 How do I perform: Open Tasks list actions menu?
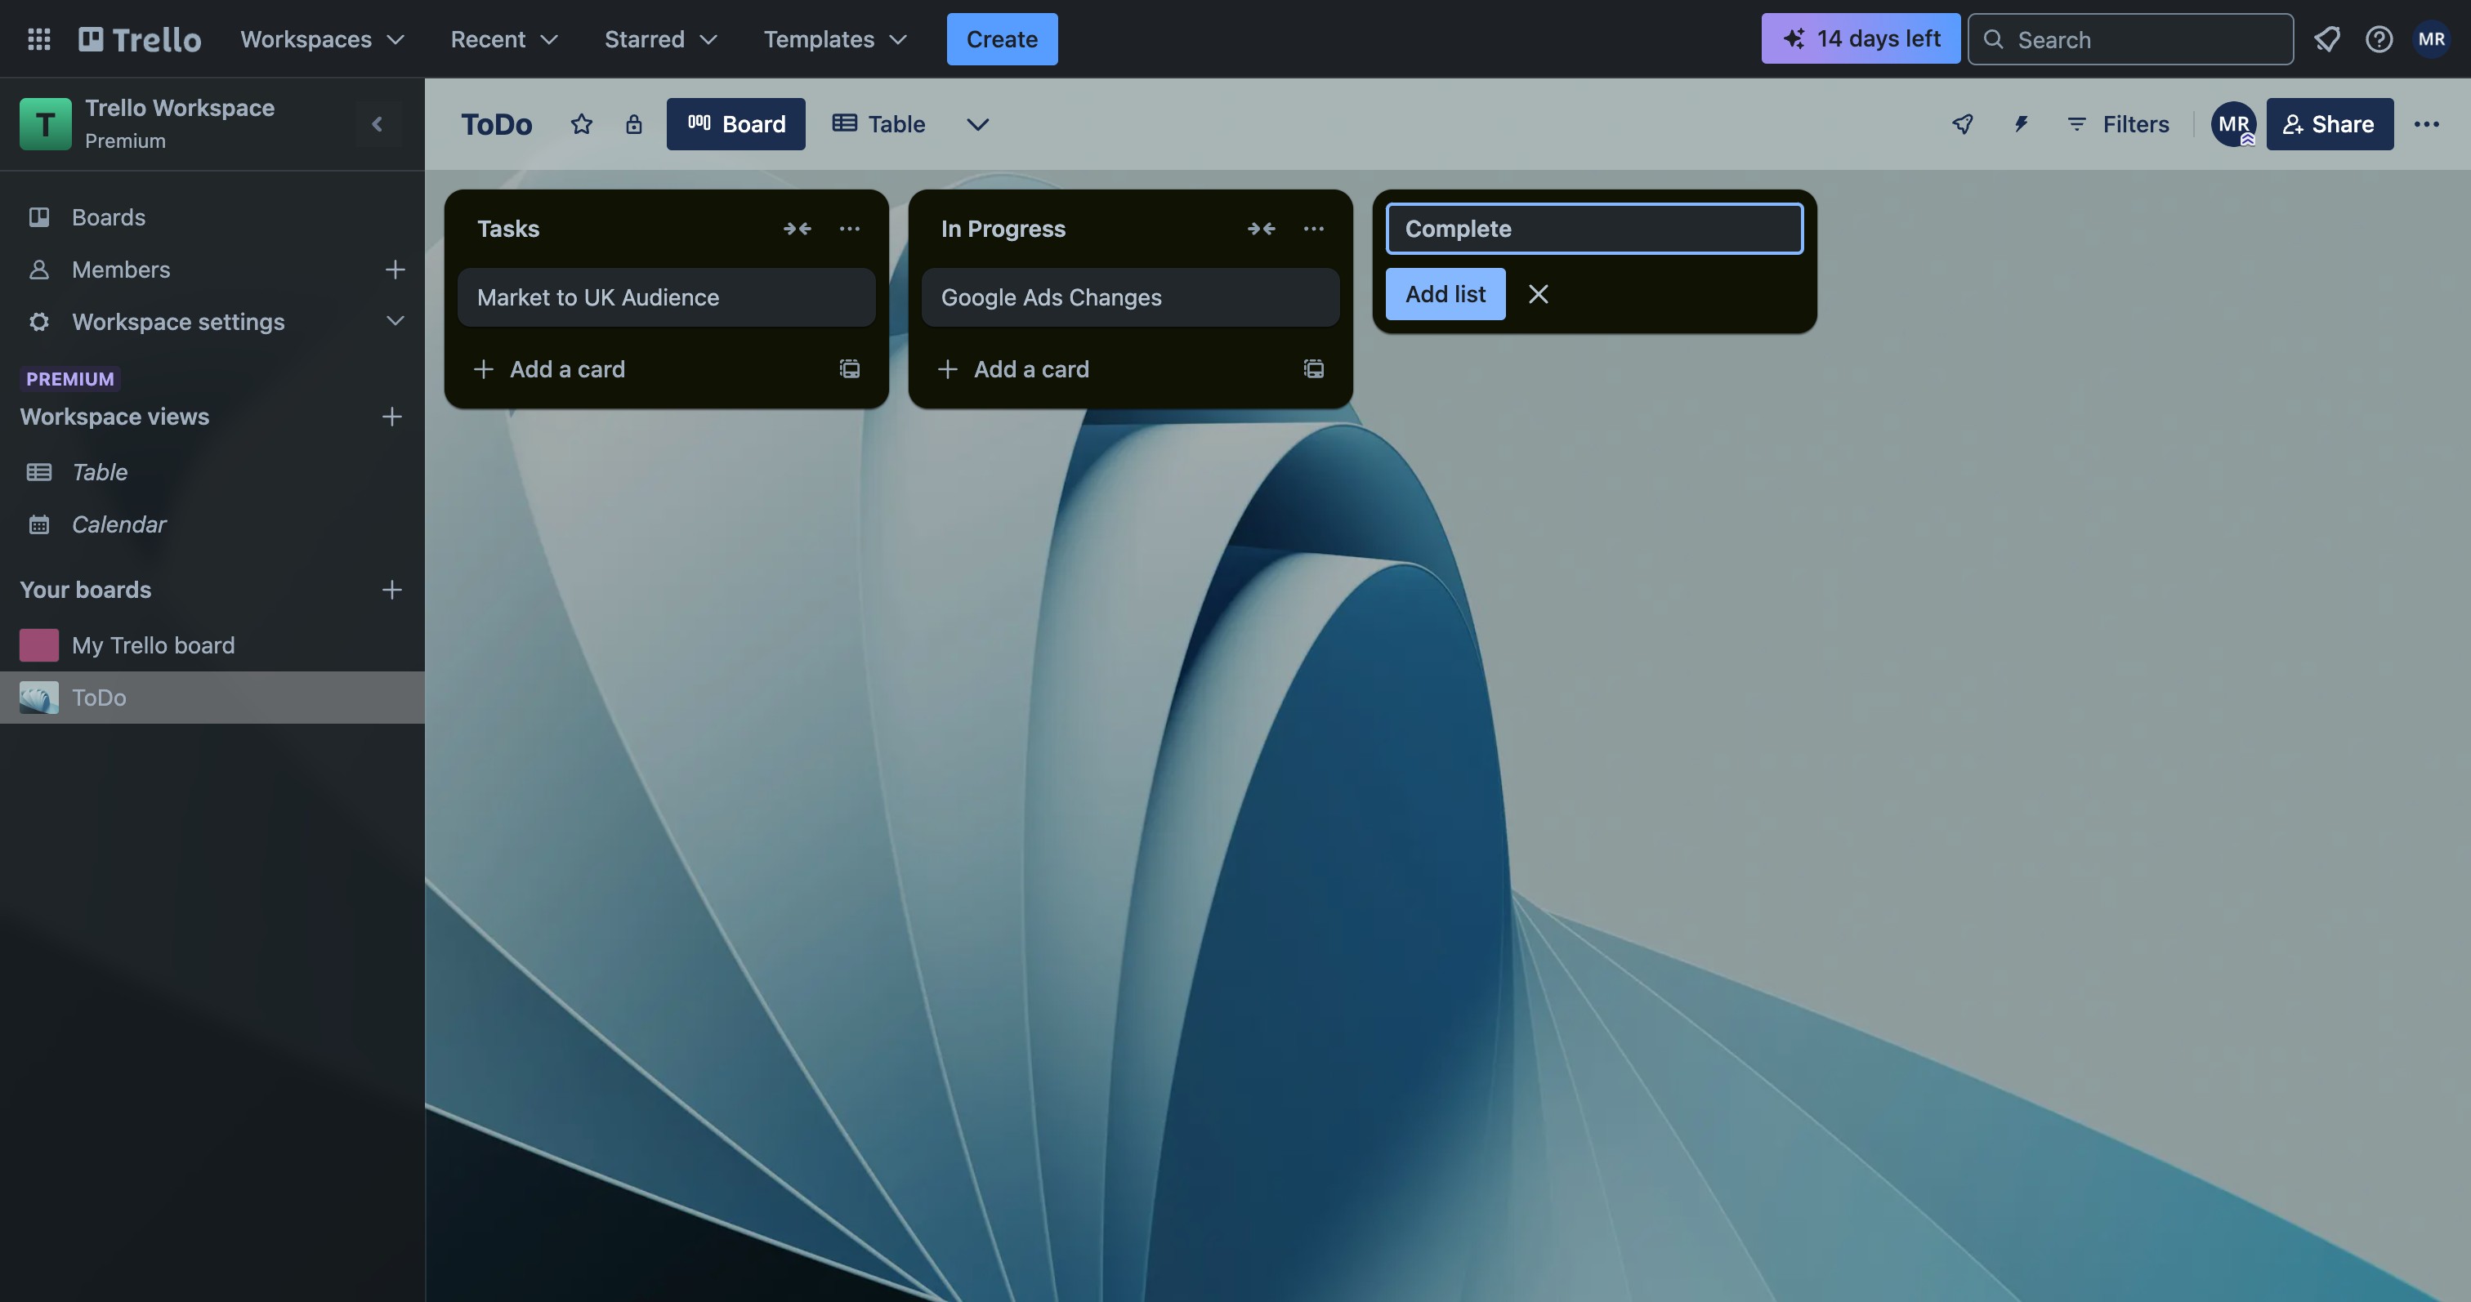(x=850, y=228)
